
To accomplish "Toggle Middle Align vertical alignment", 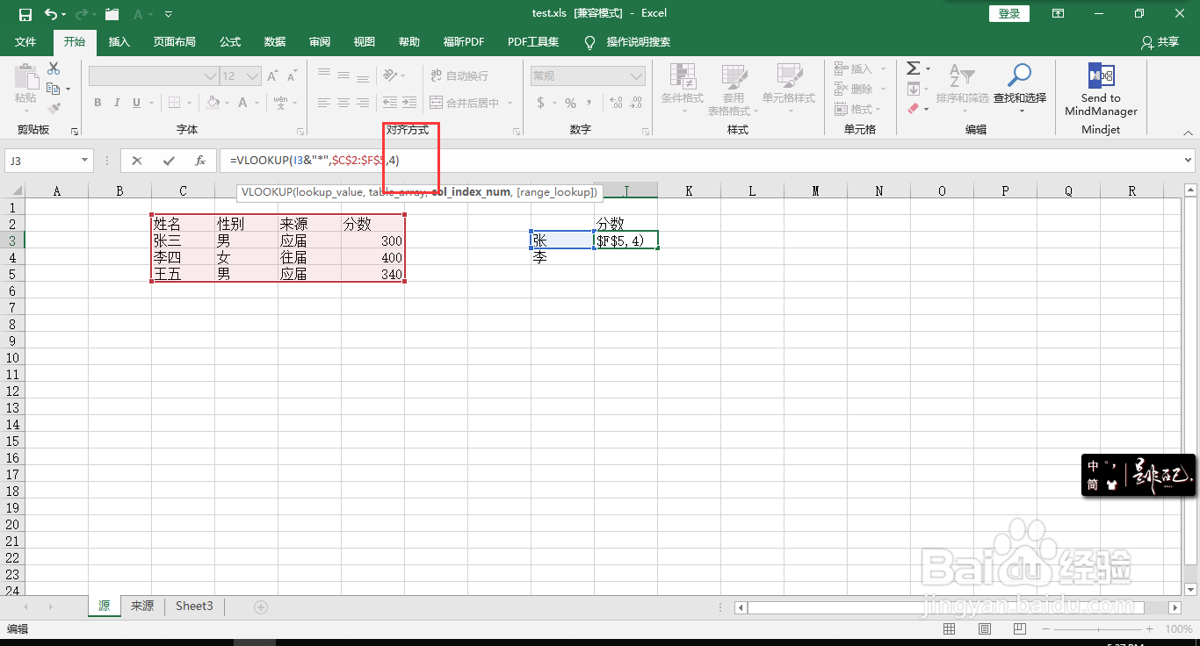I will (x=343, y=76).
